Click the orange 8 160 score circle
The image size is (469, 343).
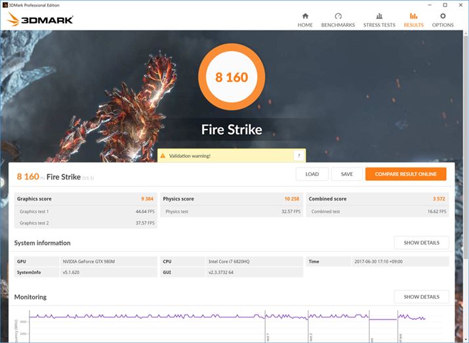(x=232, y=78)
